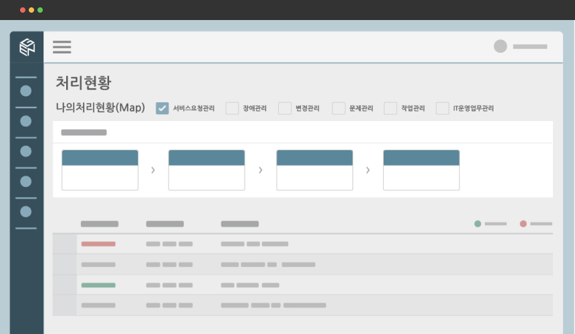Screen dimensions: 575x334
Task: Click the cube logo icon in sidebar
Action: pyautogui.click(x=27, y=47)
